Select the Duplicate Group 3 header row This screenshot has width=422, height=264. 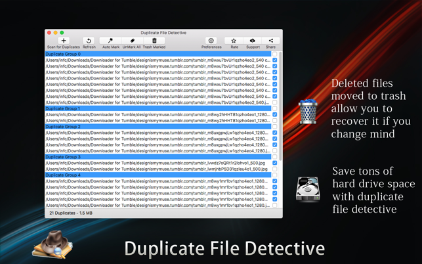(158, 157)
